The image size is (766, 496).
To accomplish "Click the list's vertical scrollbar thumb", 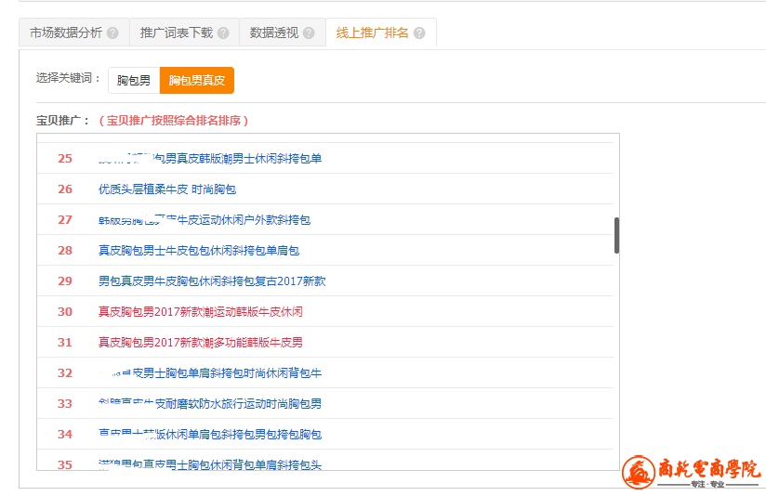I will [x=616, y=235].
